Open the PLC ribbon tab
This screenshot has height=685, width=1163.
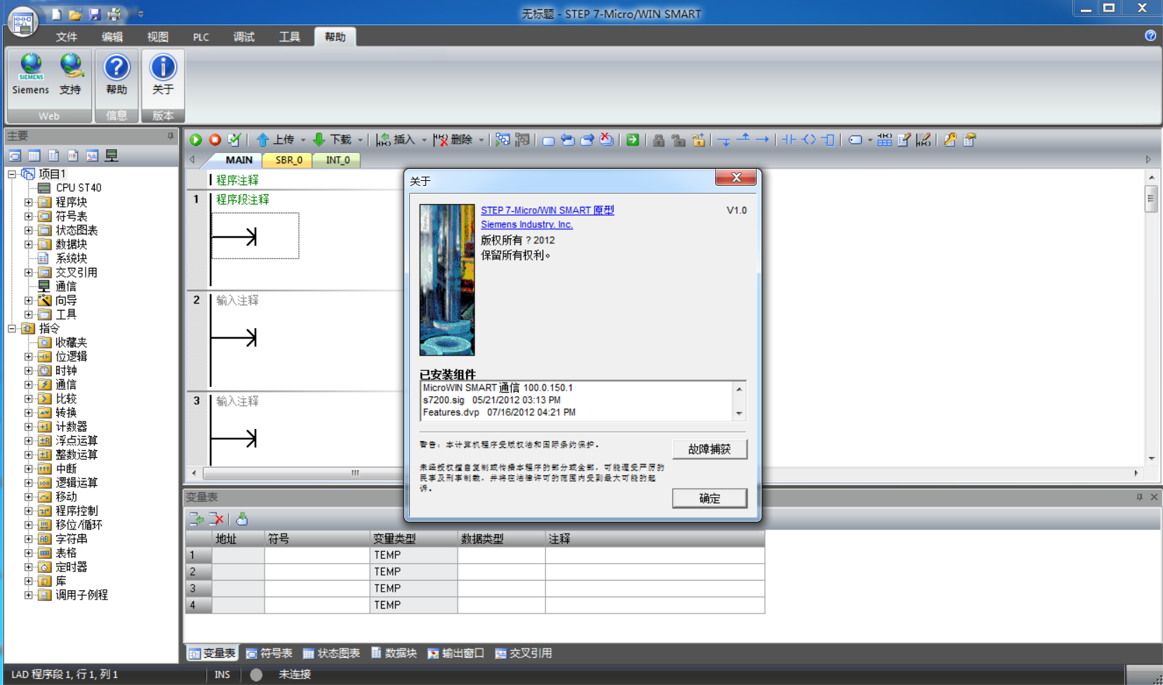click(201, 37)
